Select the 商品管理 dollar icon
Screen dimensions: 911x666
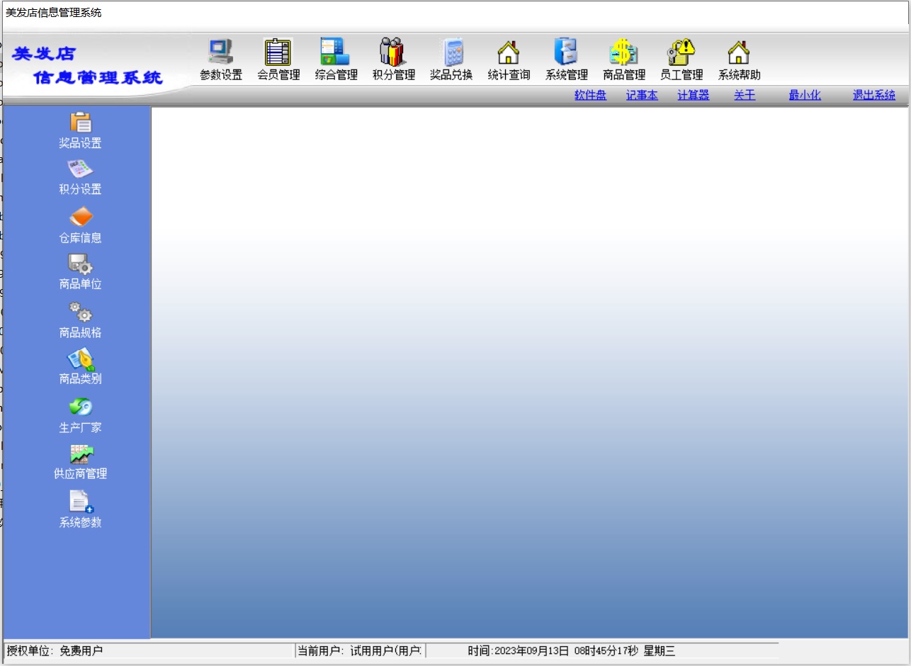coord(624,52)
